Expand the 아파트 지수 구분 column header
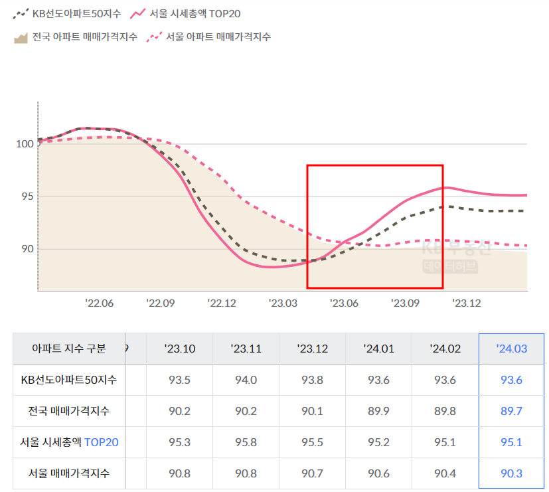The width and height of the screenshot is (549, 492). click(x=68, y=348)
